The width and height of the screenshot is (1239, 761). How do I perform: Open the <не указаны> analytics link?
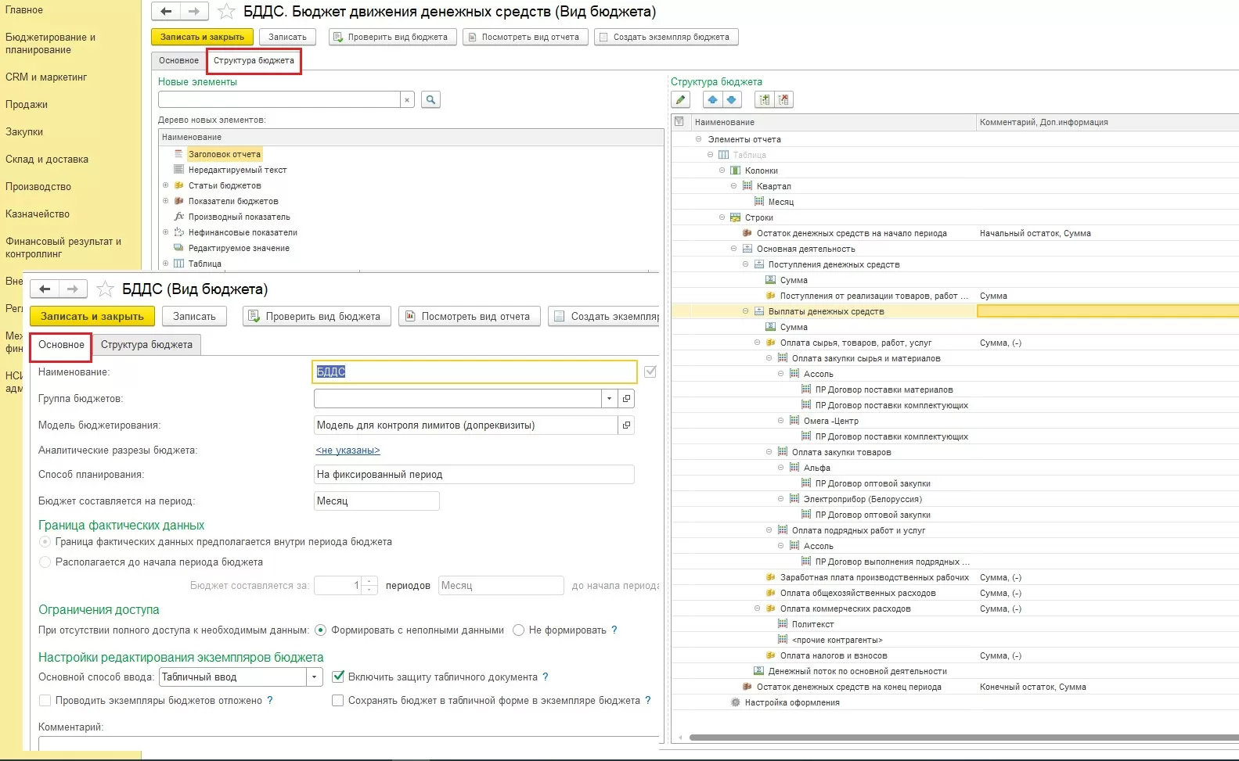coord(348,450)
